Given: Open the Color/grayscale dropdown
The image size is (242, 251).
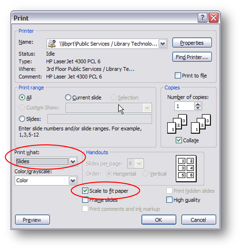Looking at the screenshot, I should [73, 180].
